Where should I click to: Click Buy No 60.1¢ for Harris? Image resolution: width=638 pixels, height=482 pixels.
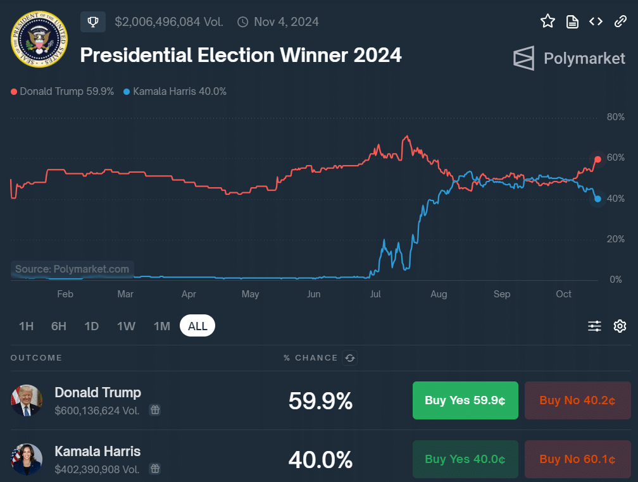[577, 459]
